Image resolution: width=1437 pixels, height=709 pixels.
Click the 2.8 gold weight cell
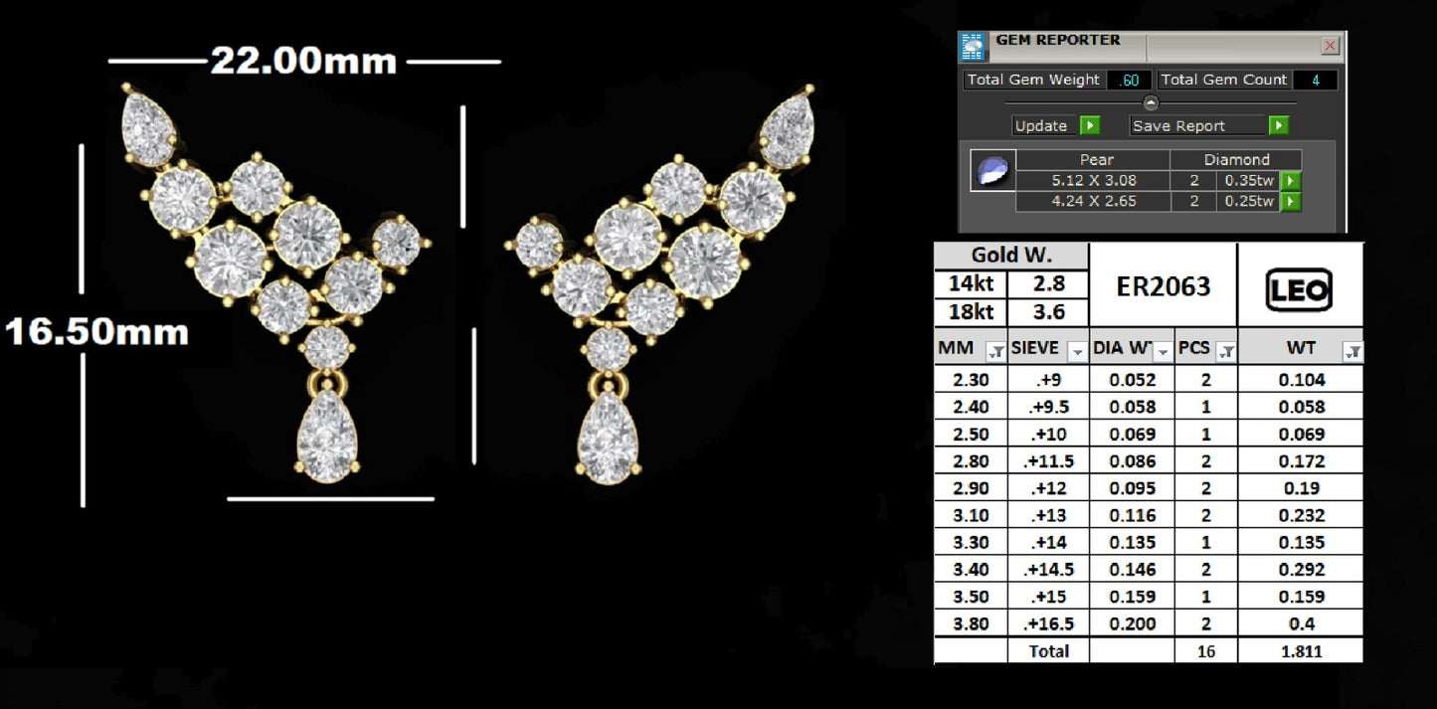pyautogui.click(x=1049, y=283)
